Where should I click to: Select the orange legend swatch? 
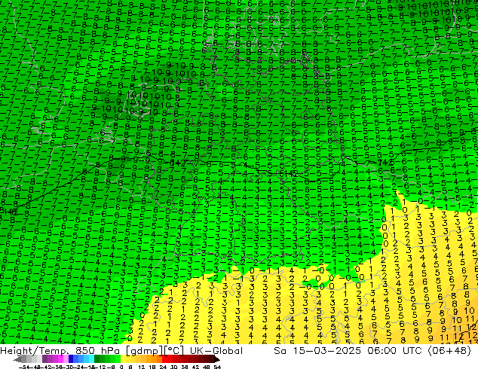(149, 359)
